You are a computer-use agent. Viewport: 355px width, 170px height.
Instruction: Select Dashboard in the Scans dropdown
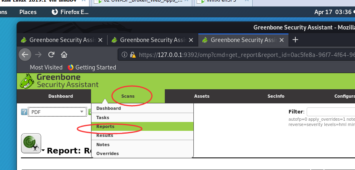(142, 108)
